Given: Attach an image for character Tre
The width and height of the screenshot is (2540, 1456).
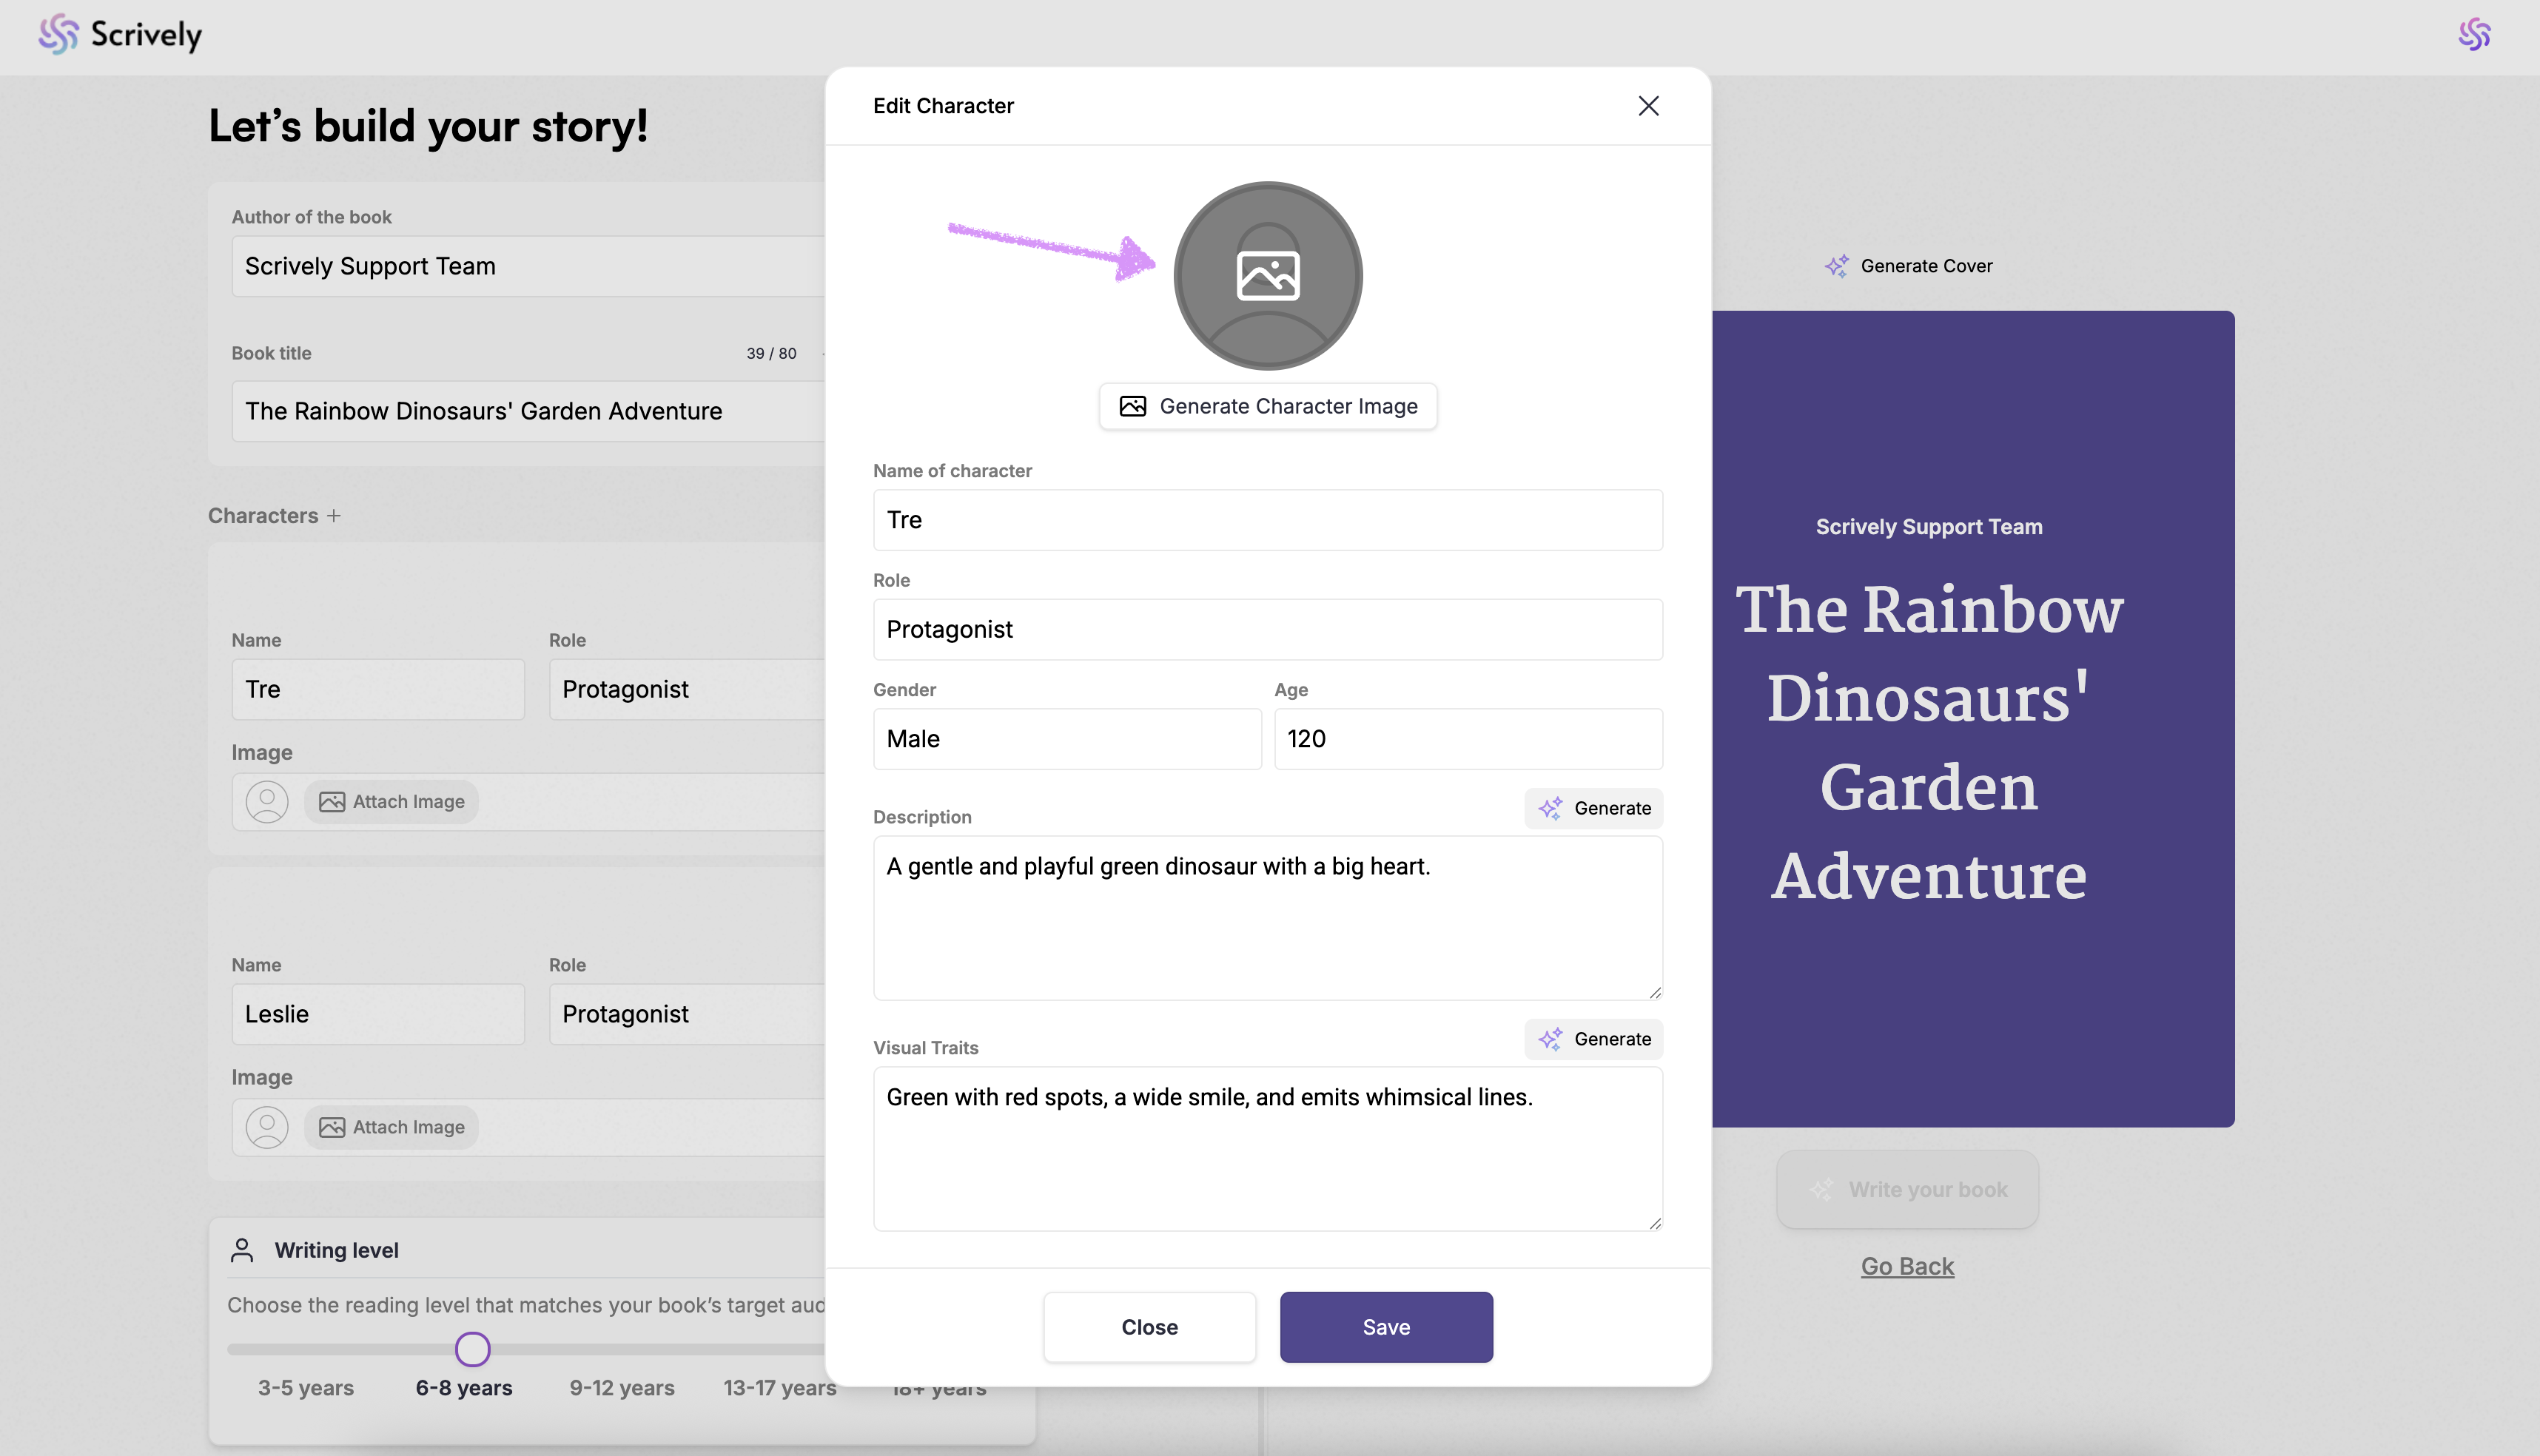Looking at the screenshot, I should pyautogui.click(x=392, y=802).
